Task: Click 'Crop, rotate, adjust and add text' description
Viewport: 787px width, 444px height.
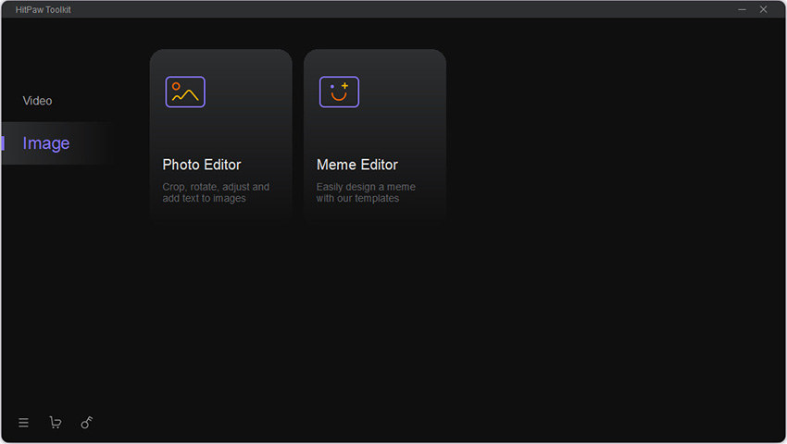Action: click(x=216, y=192)
